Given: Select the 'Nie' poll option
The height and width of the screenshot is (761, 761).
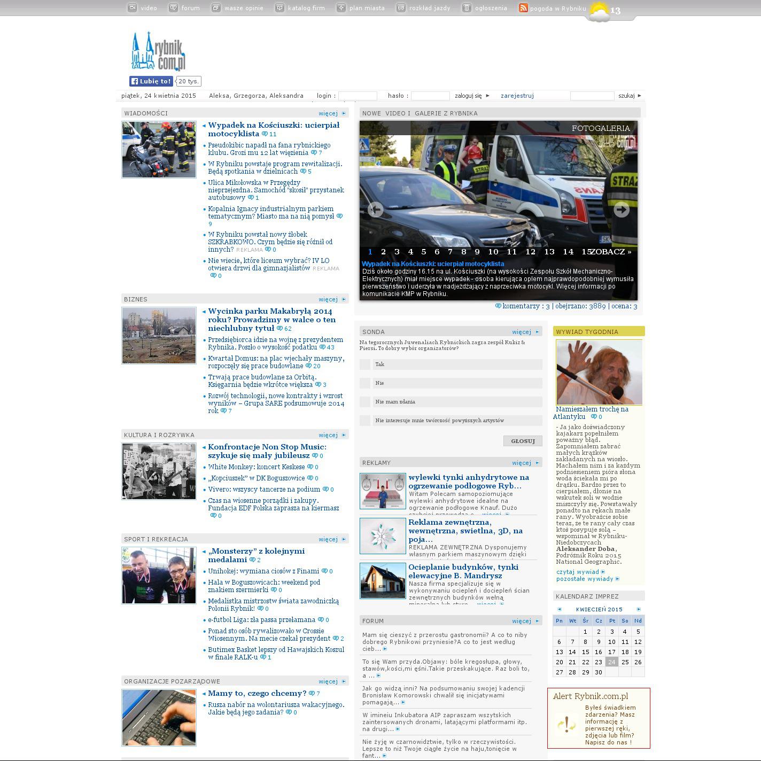Looking at the screenshot, I should 365,383.
